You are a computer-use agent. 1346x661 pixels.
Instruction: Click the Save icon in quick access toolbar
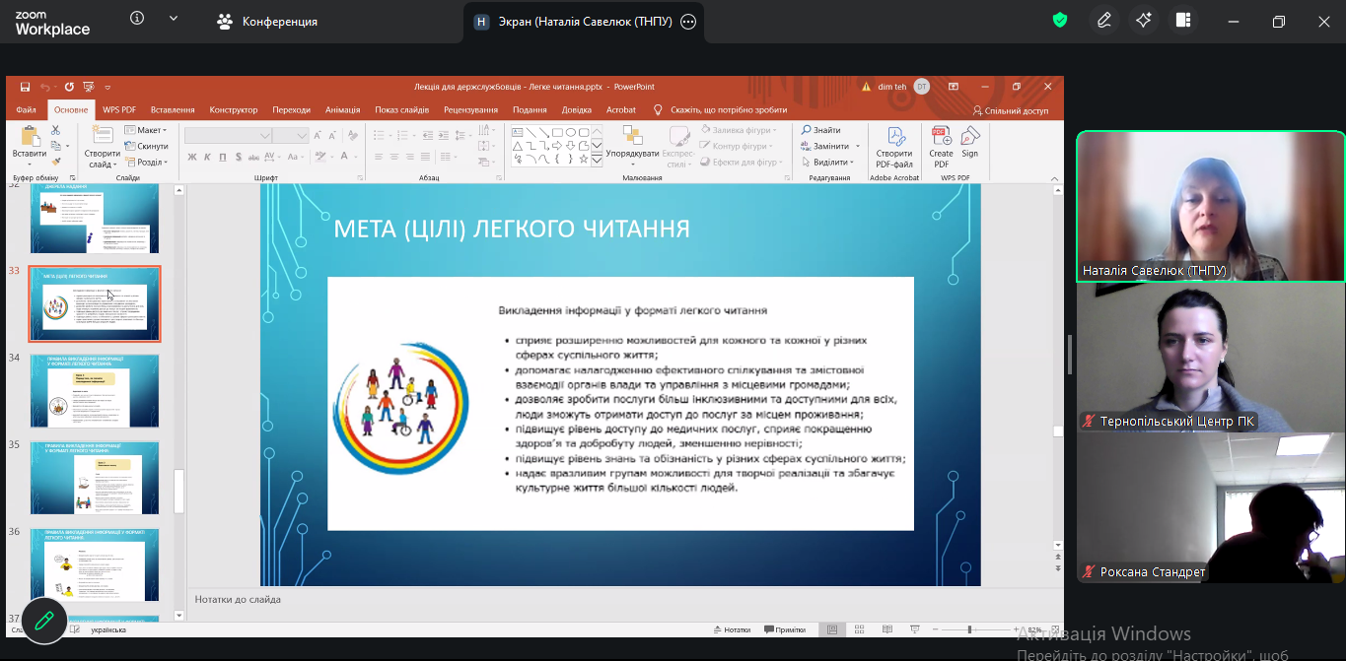(x=25, y=87)
